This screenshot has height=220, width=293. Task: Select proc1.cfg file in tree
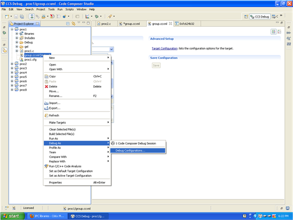(x=30, y=60)
